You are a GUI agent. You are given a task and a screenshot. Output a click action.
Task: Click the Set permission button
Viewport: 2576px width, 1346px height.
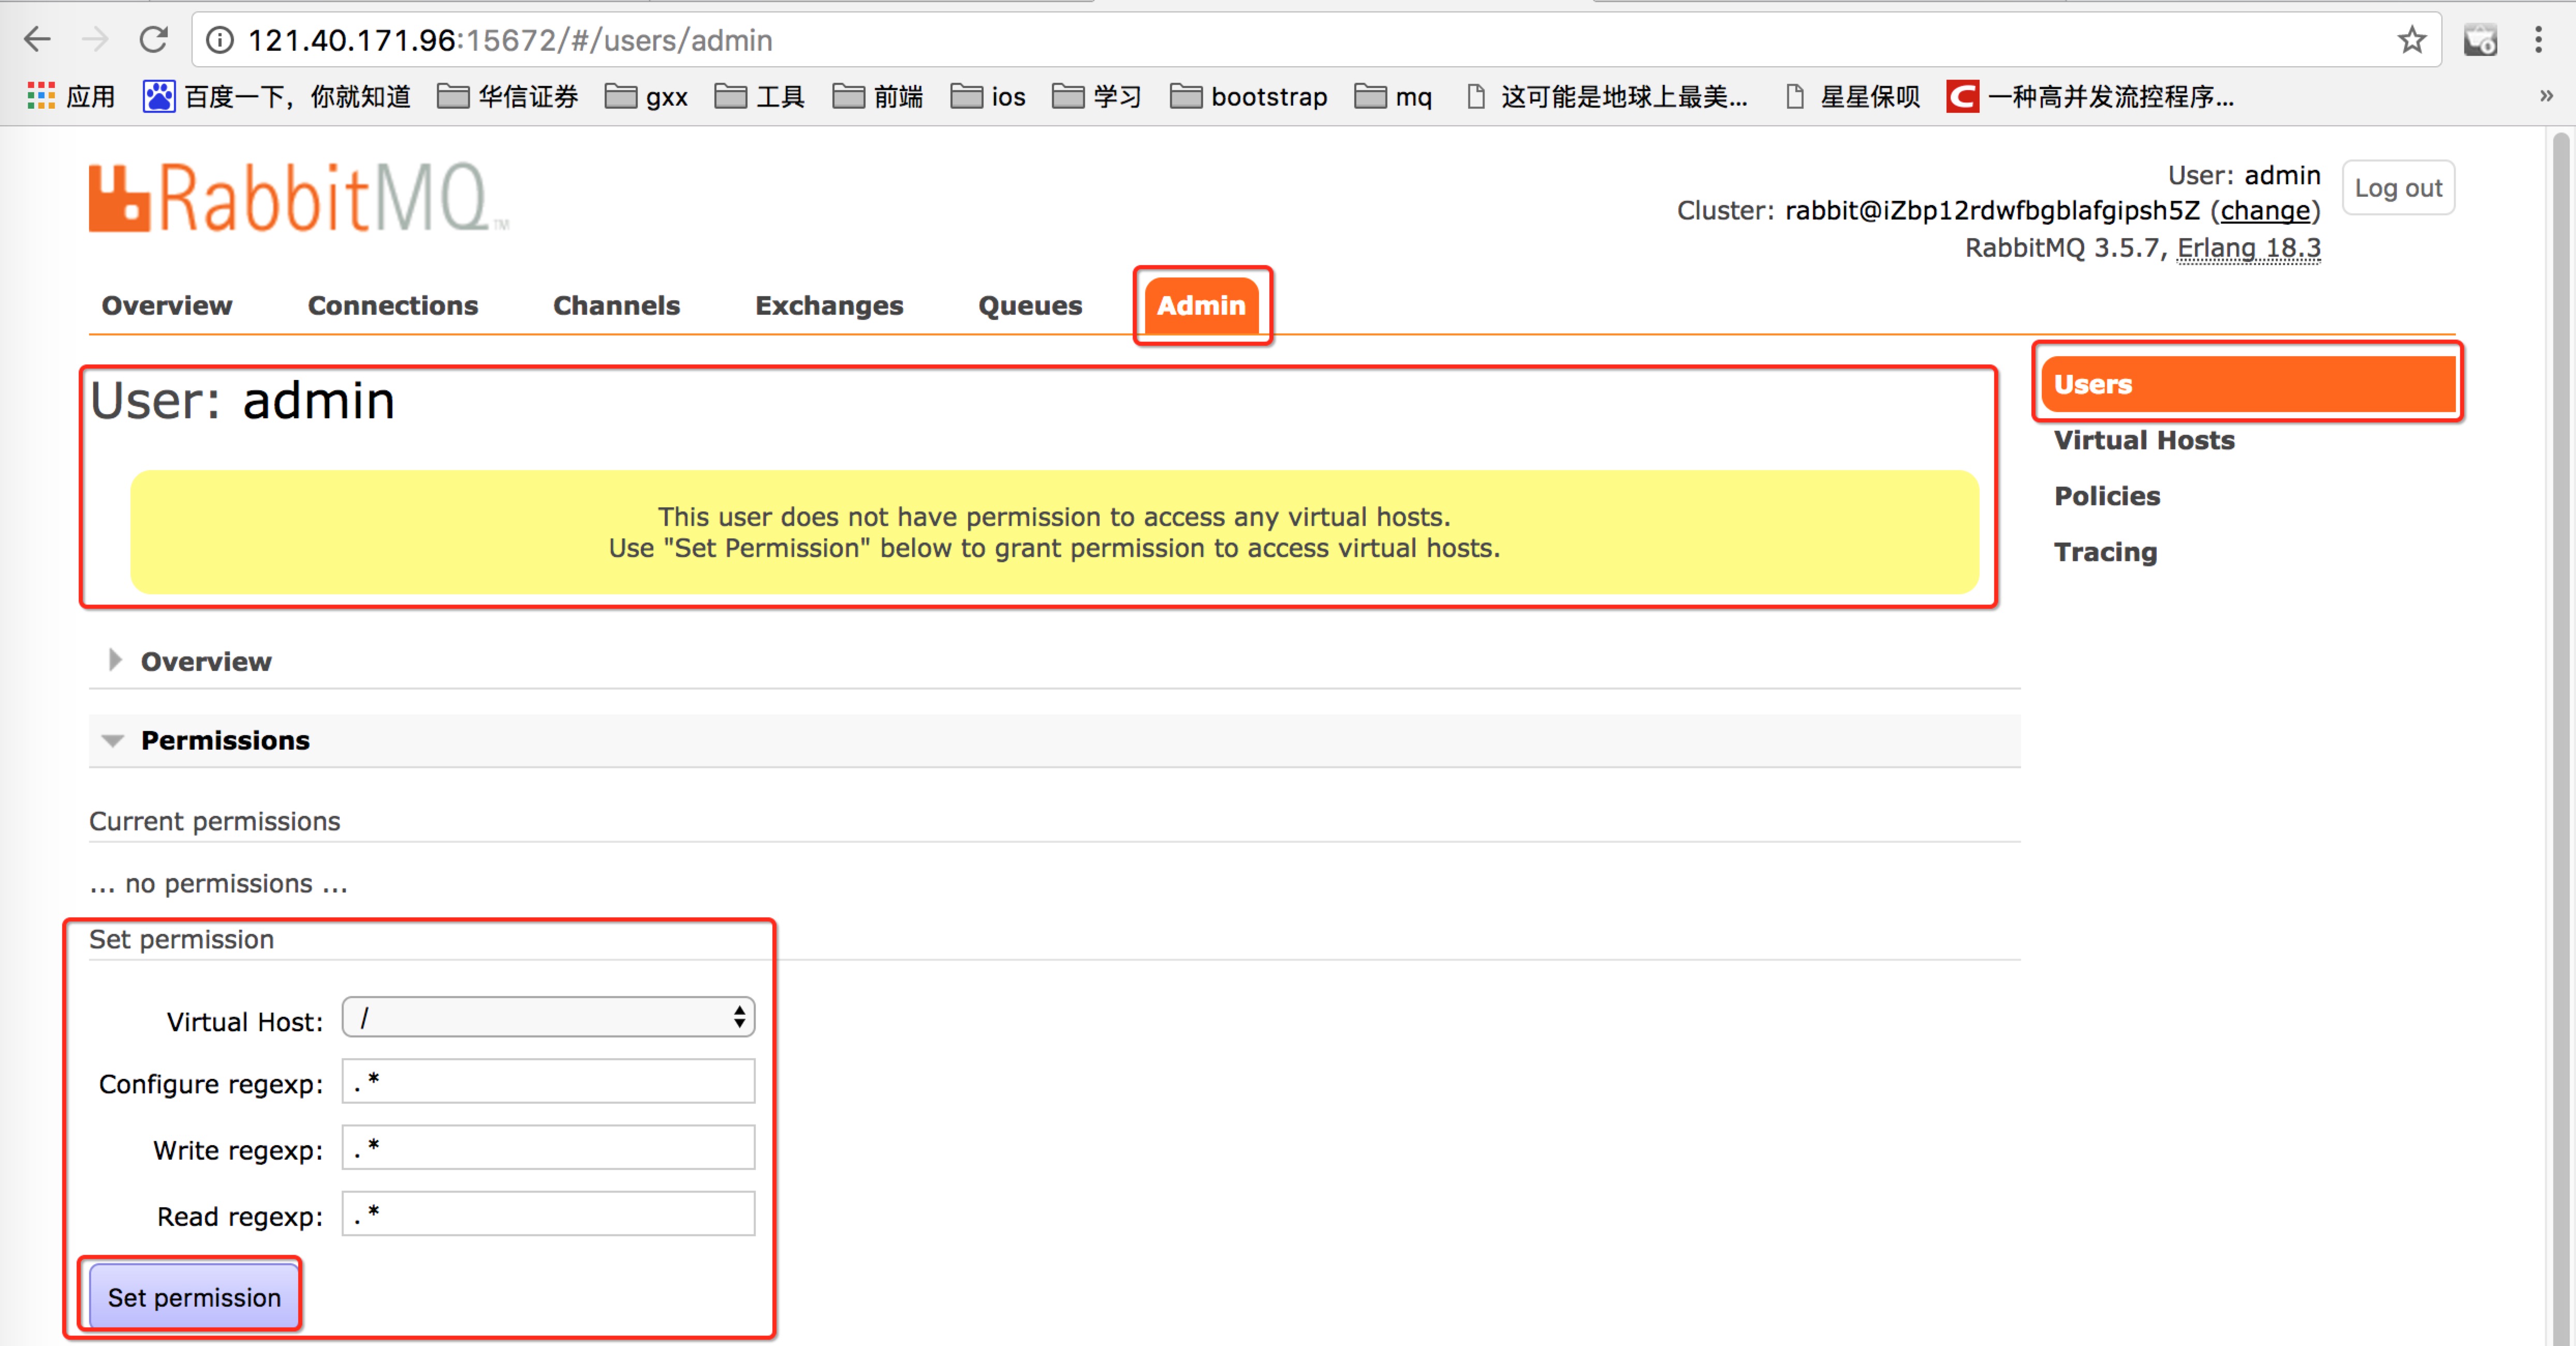194,1297
